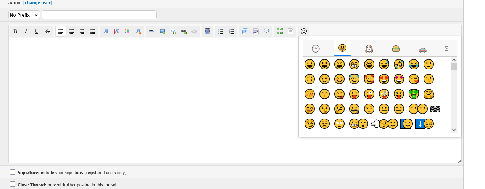Insert a video via filmstrip icon
The image size is (485, 189).
[208, 31]
